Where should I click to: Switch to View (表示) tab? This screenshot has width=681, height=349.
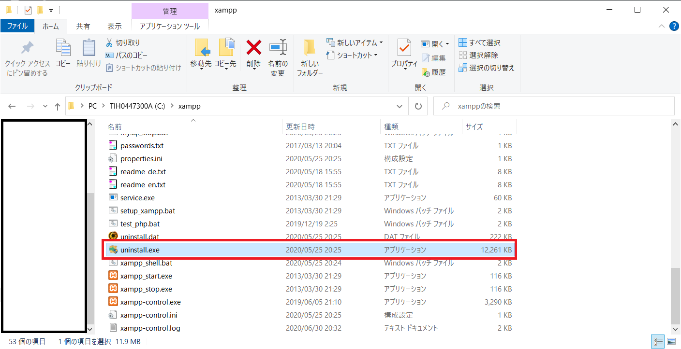pos(115,27)
